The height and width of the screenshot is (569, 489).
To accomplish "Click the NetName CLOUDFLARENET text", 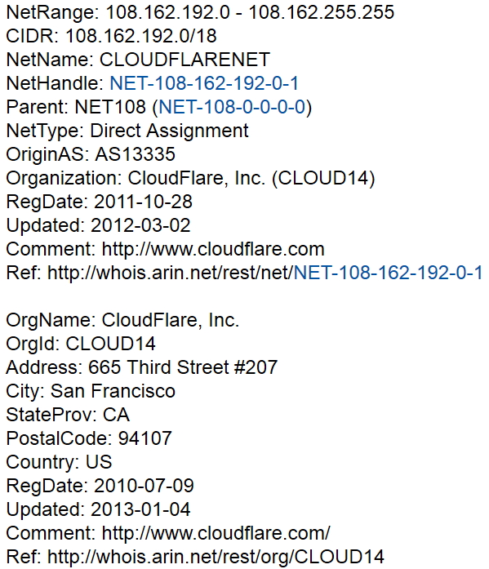I will 138,60.
